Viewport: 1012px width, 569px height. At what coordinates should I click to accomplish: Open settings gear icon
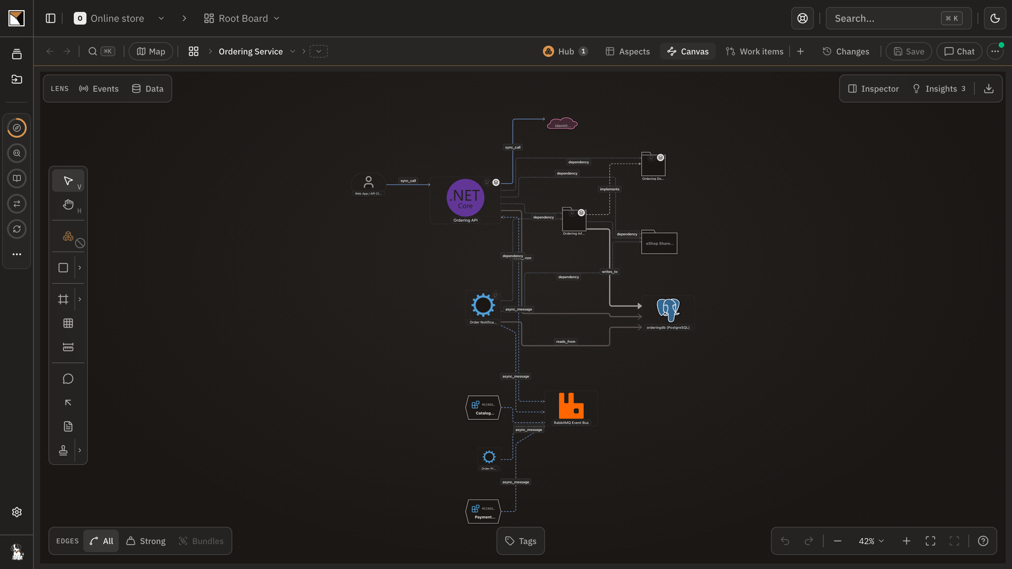click(17, 512)
